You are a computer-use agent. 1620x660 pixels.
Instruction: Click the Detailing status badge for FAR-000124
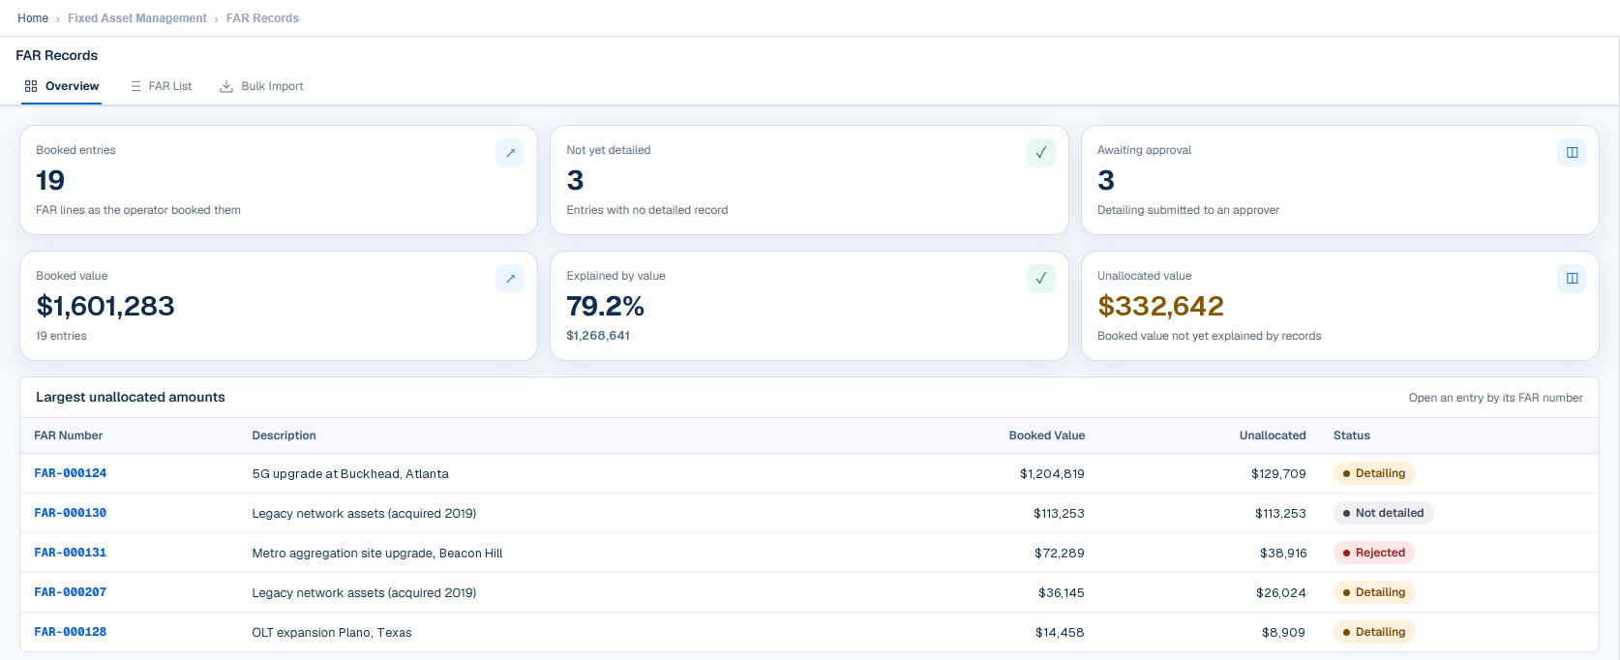coord(1374,473)
